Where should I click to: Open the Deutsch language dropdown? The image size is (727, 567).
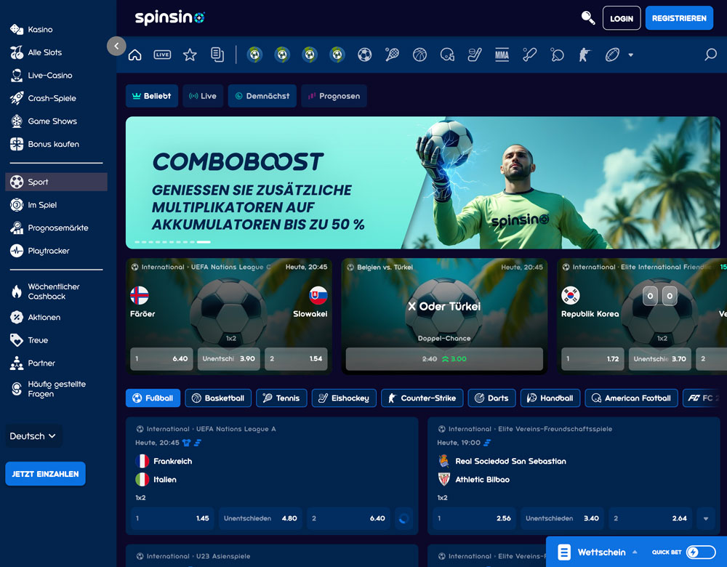click(x=33, y=436)
